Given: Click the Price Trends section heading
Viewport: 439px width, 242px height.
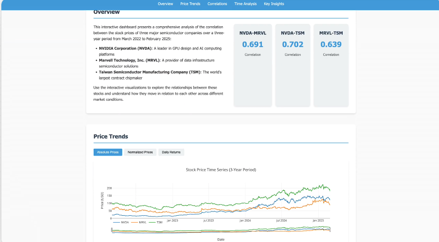Looking at the screenshot, I should tap(111, 137).
